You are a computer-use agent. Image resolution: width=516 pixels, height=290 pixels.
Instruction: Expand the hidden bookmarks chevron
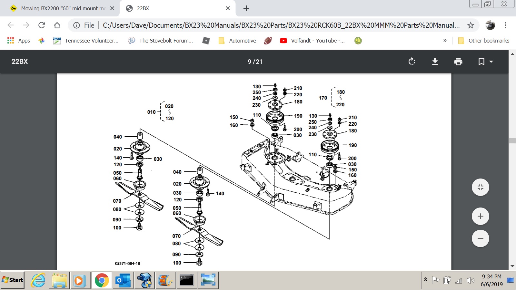coord(445,41)
